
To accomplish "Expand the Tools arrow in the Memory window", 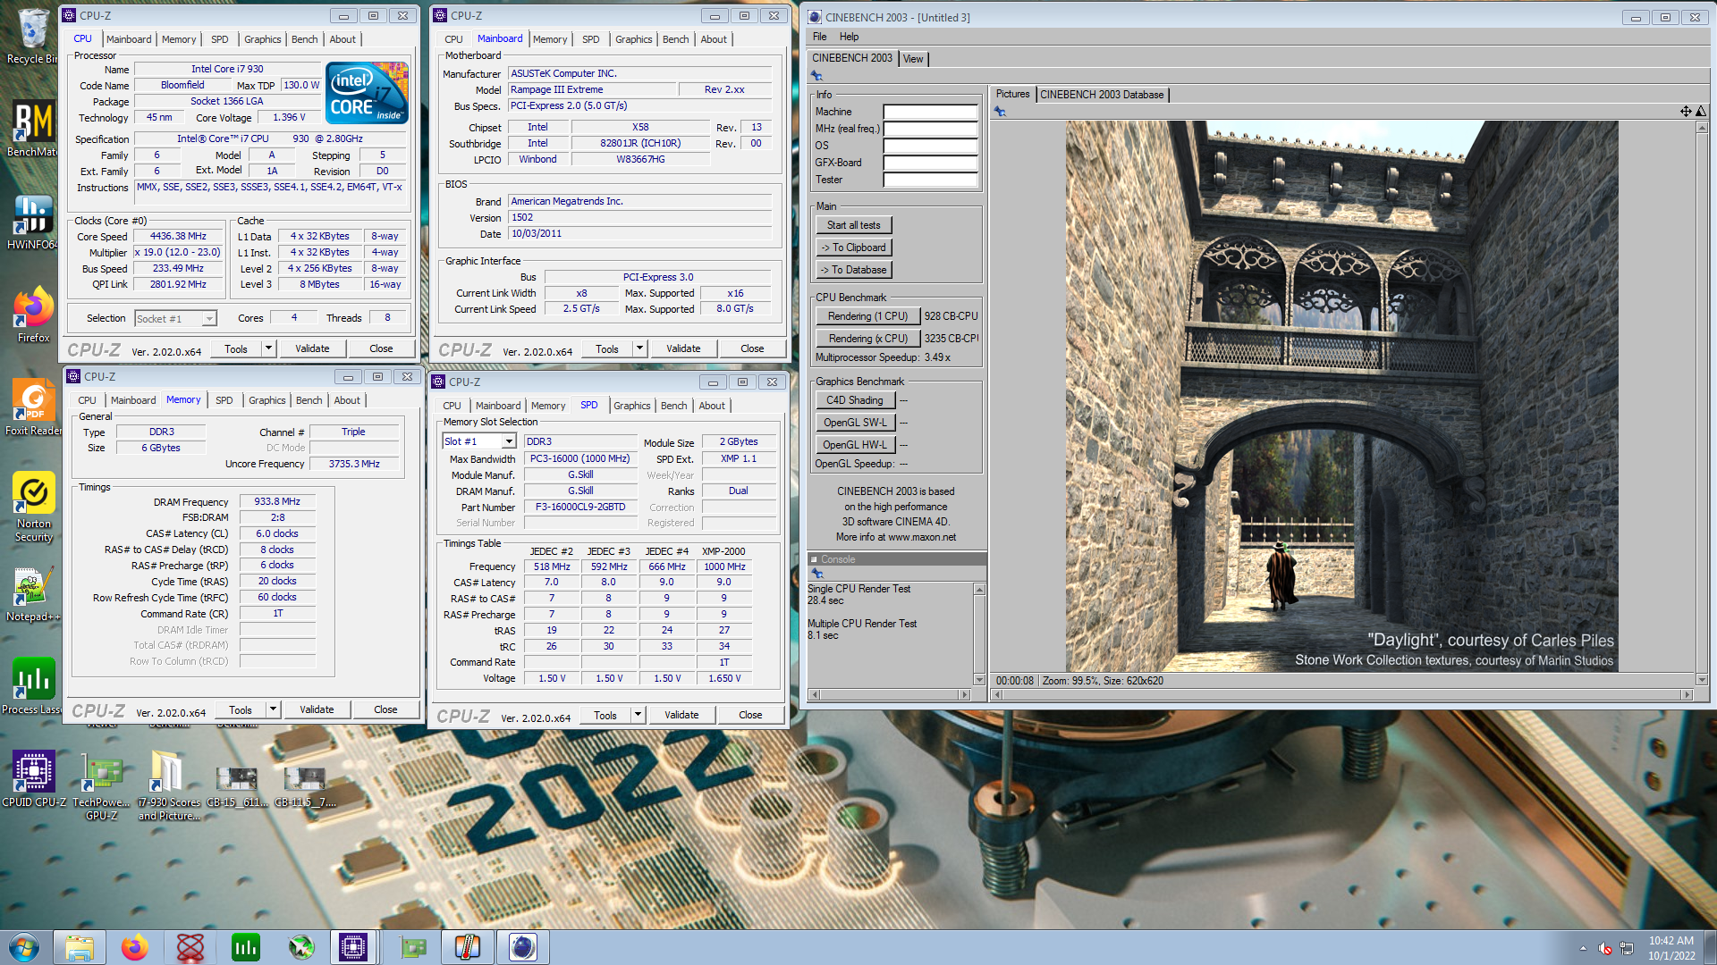I will click(x=273, y=709).
